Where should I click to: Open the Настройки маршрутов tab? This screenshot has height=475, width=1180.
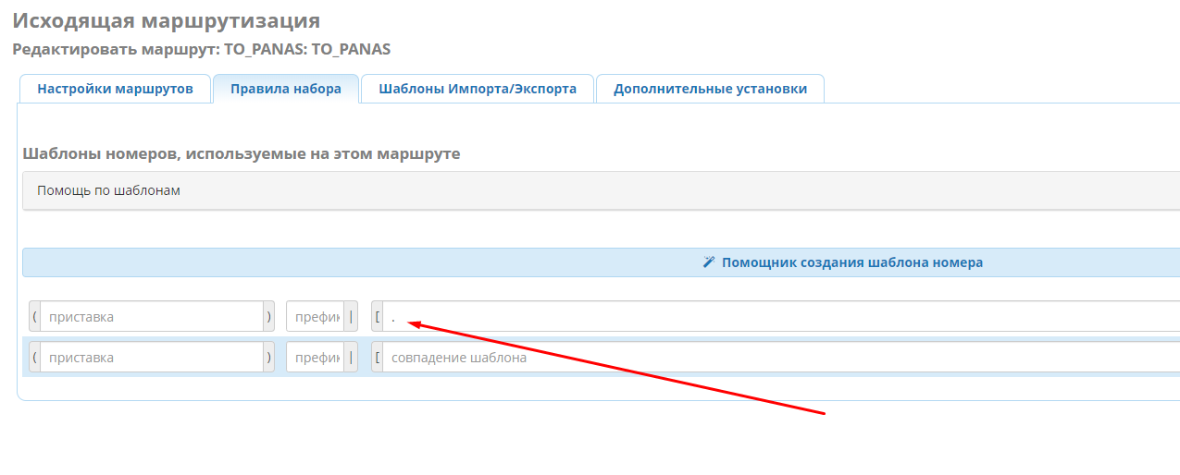pos(115,89)
